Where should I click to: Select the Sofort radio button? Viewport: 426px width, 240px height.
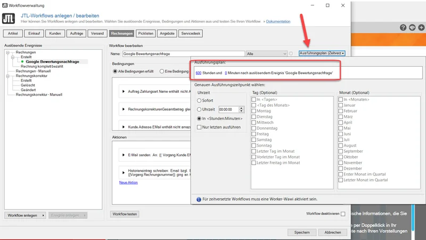[199, 100]
